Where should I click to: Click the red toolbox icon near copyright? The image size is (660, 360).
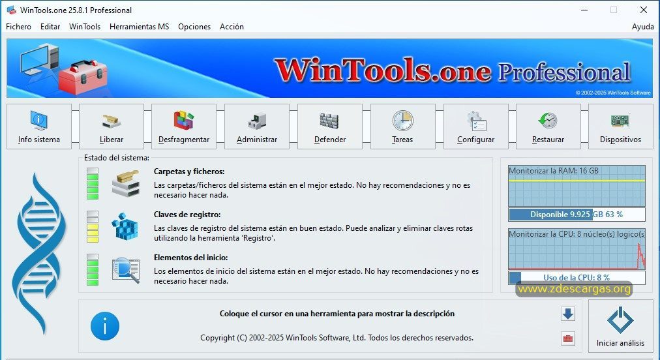(x=568, y=338)
